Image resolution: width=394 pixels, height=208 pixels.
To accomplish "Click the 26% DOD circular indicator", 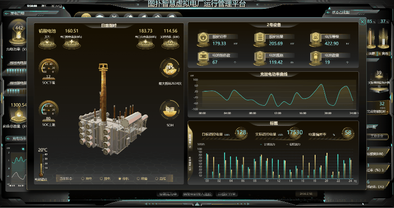I will point(170,68).
